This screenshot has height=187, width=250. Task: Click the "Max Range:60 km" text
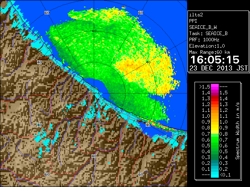click(x=209, y=52)
